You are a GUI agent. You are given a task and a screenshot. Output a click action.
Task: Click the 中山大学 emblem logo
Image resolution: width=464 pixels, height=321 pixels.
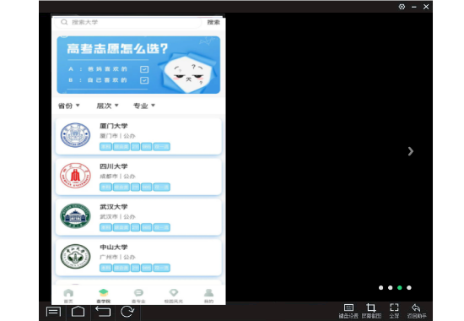pos(75,257)
